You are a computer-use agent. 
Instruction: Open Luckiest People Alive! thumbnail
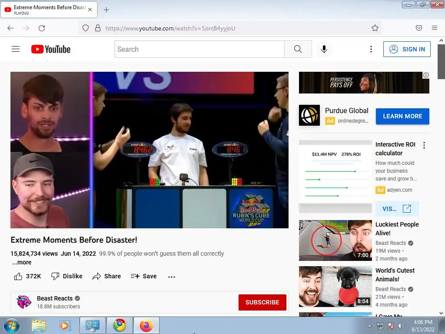[x=335, y=240]
